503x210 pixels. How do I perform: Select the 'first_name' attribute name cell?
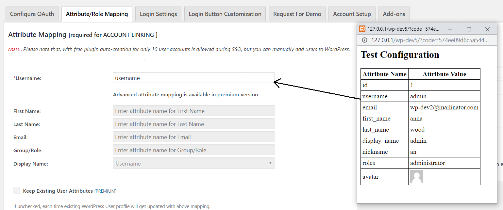pos(384,119)
